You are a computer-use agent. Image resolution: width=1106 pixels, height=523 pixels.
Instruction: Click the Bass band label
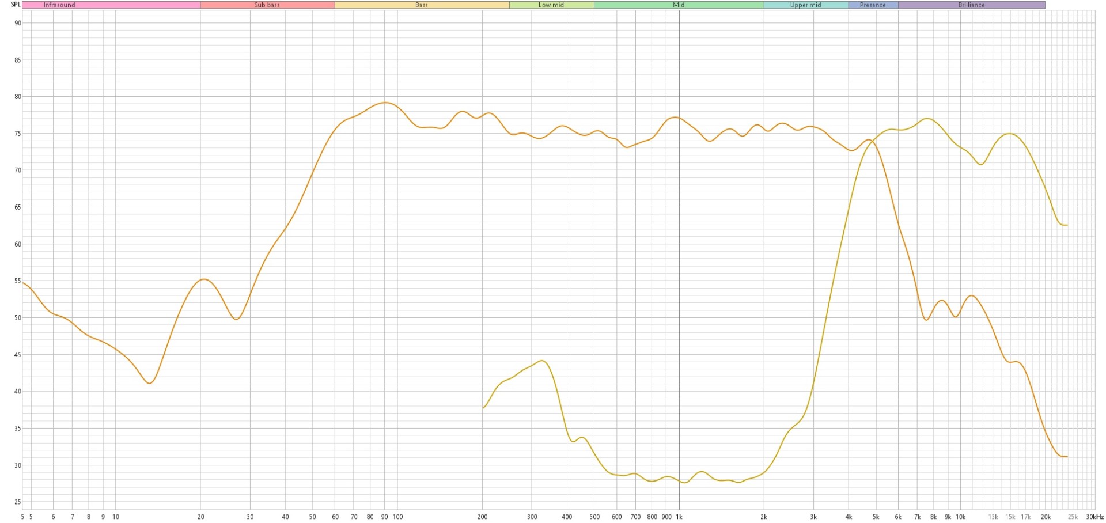tap(422, 5)
